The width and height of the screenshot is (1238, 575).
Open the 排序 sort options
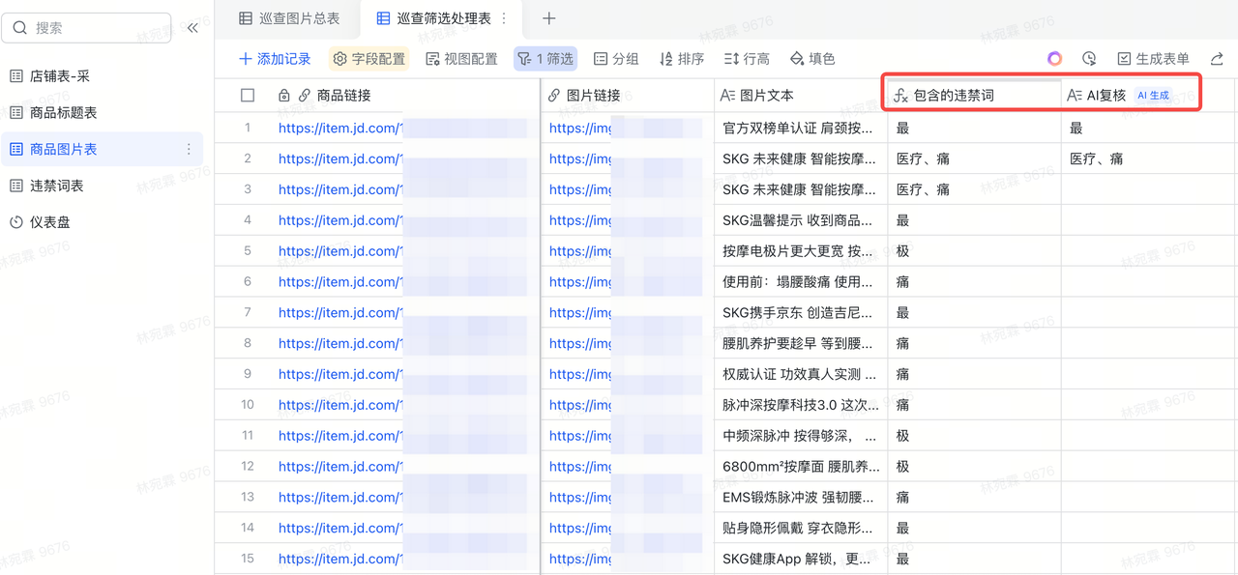click(x=681, y=59)
